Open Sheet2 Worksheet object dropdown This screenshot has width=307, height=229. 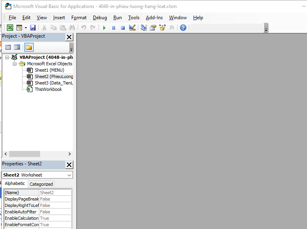point(69,175)
